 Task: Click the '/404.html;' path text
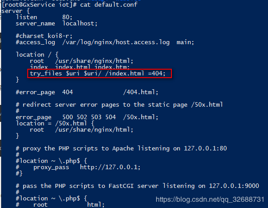[140, 92]
